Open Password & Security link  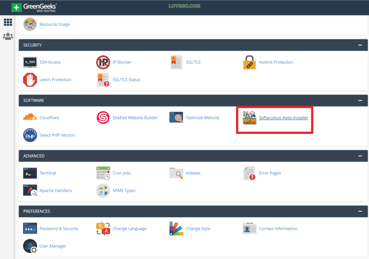[59, 228]
